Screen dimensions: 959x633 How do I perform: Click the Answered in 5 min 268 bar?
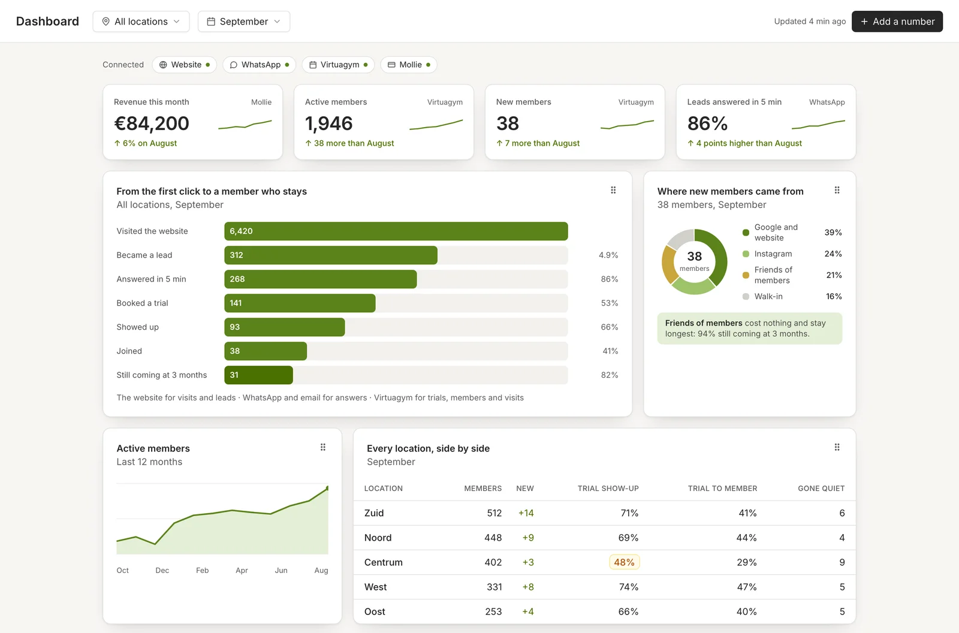(321, 279)
